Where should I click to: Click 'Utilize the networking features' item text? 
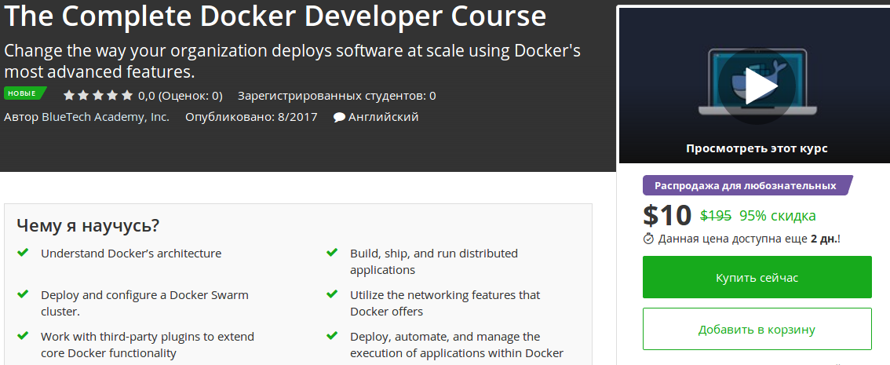[x=445, y=303]
